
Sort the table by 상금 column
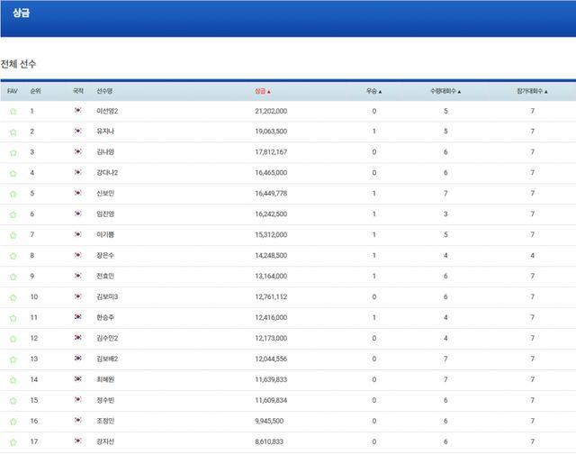[x=262, y=91]
